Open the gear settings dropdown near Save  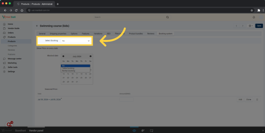(x=250, y=26)
